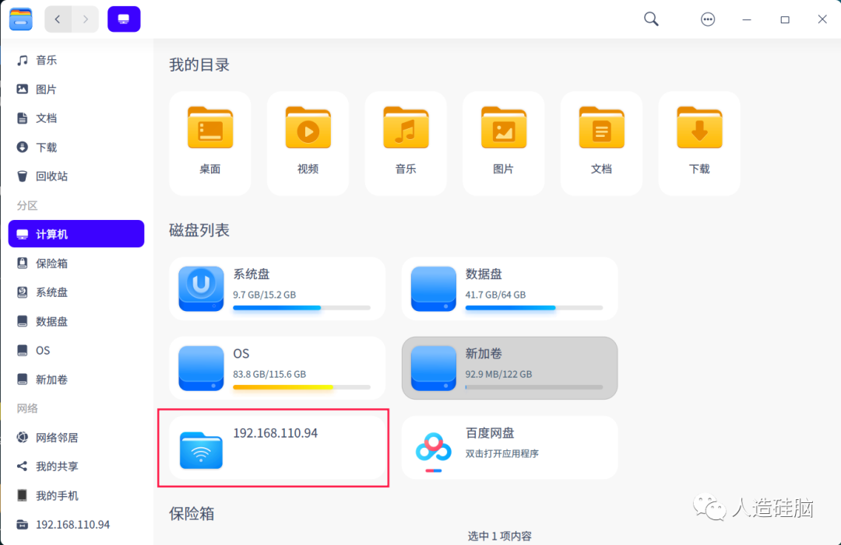This screenshot has width=841, height=545.
Task: Open the network share 192.168.110.94
Action: 274,447
